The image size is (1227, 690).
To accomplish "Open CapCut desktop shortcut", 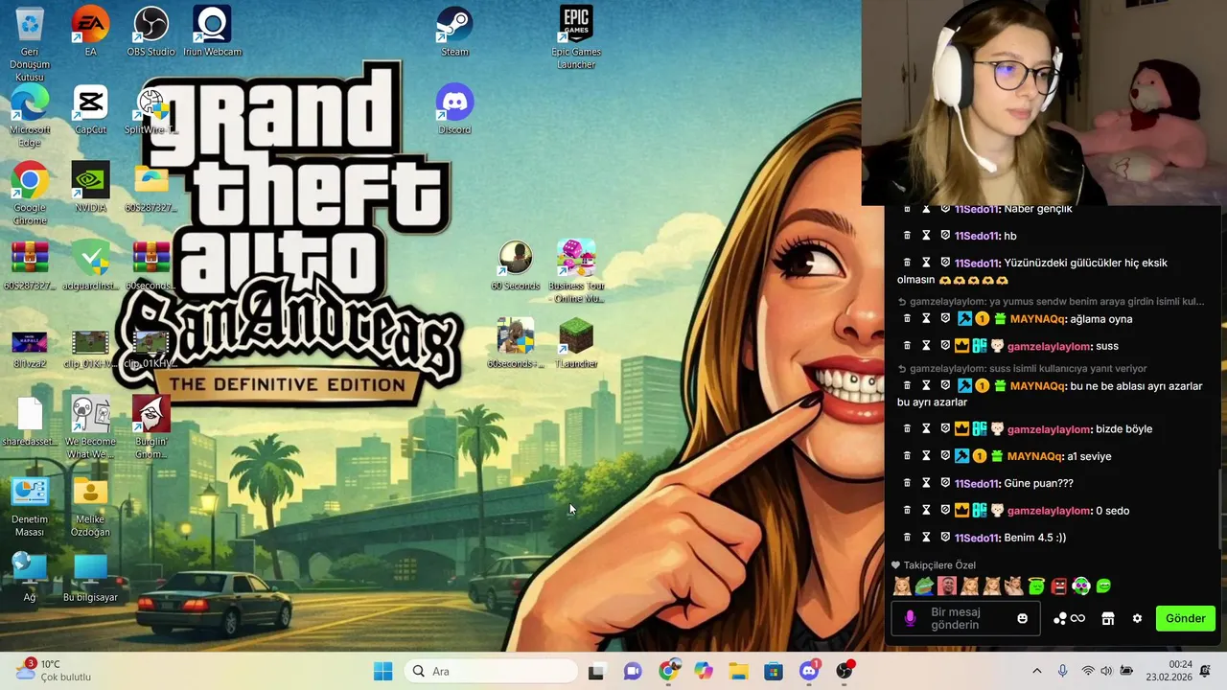I will pyautogui.click(x=90, y=108).
